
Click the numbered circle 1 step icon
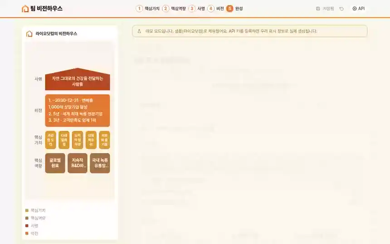pos(139,9)
